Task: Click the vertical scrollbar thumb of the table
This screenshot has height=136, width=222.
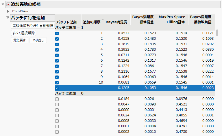Action: (217, 33)
